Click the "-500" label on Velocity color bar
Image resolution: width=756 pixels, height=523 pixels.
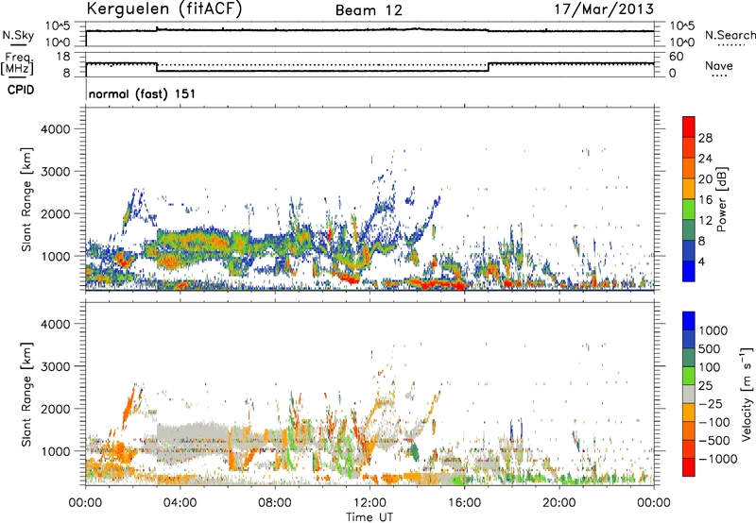pyautogui.click(x=713, y=440)
